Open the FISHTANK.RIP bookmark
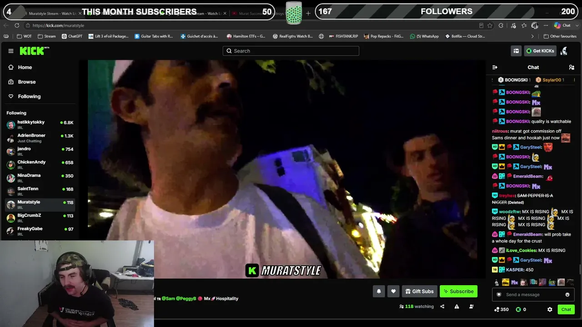The height and width of the screenshot is (327, 582). click(x=343, y=36)
